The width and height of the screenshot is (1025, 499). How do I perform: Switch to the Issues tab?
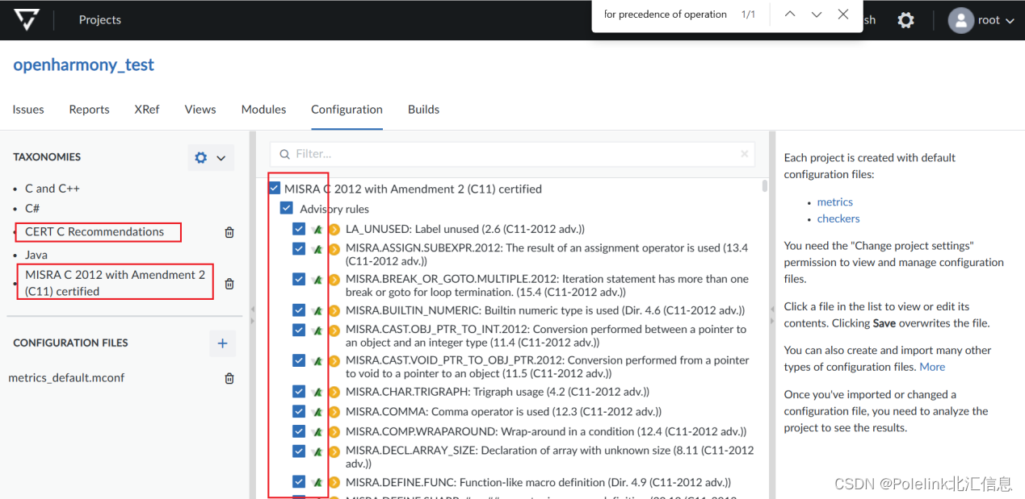pyautogui.click(x=28, y=110)
